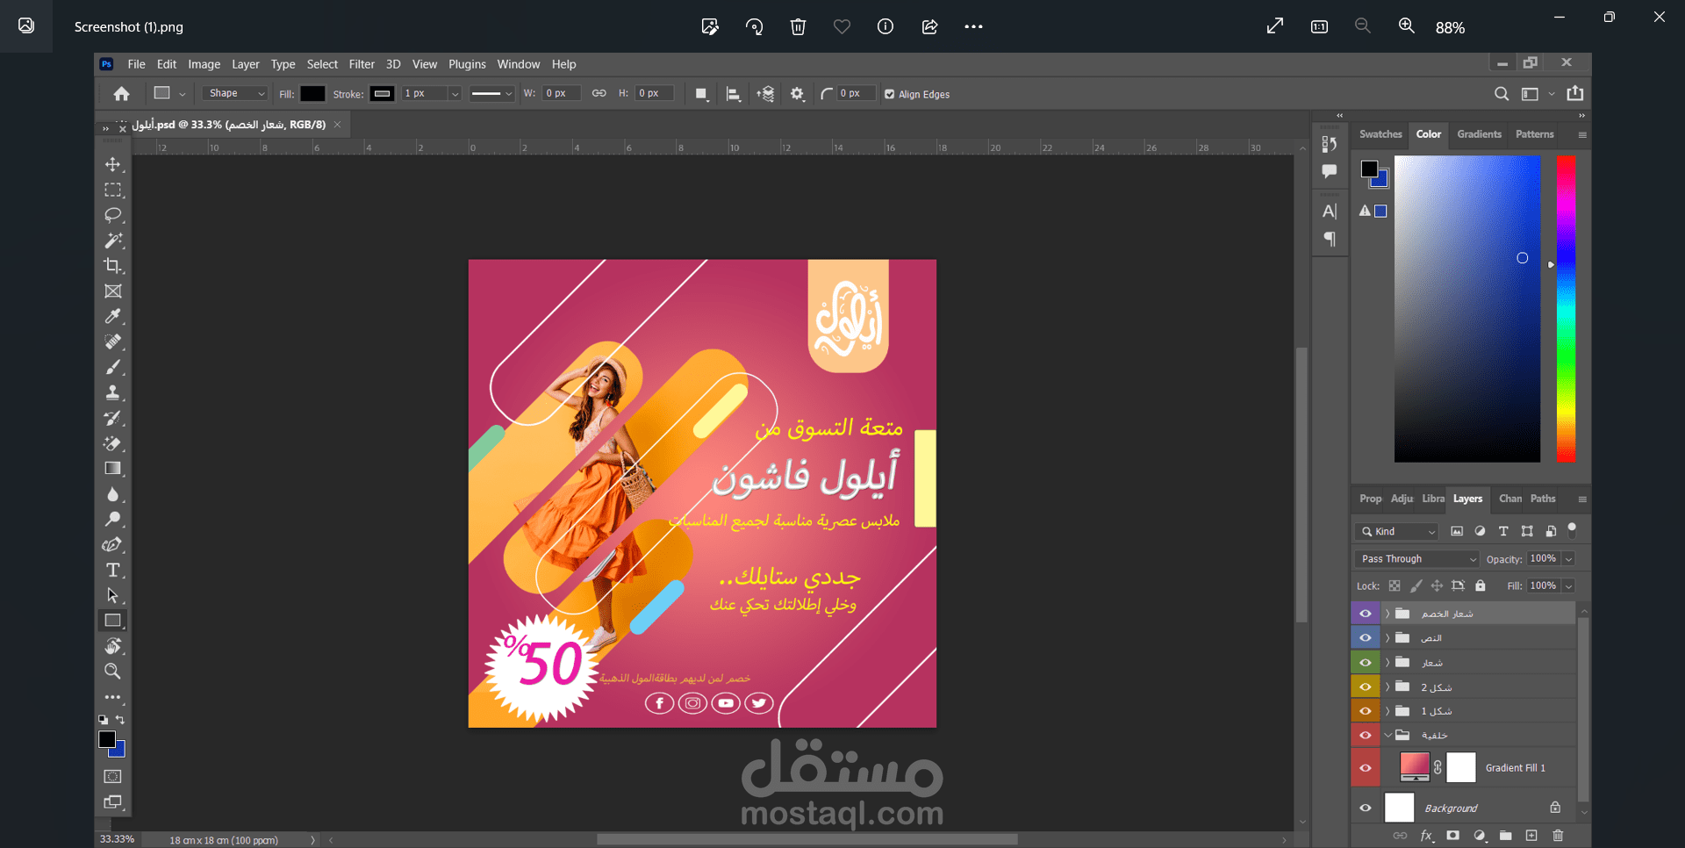This screenshot has width=1685, height=848.
Task: Click the W width input field
Action: [562, 93]
